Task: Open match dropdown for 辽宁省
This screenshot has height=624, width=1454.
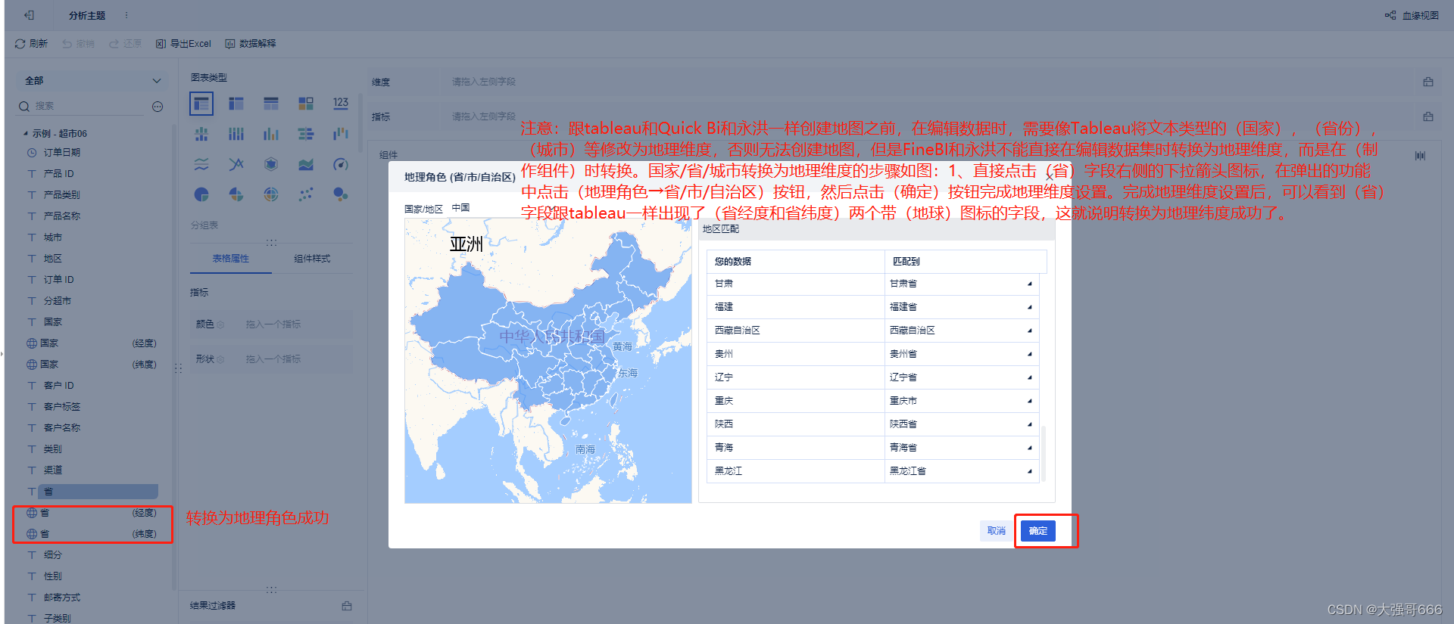Action: pos(1029,377)
